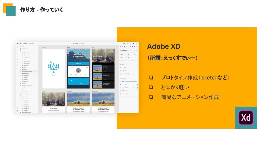Enable the Border checkbox
The height and width of the screenshot is (156, 278).
pos(120,88)
